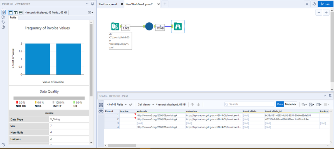334x149 pixels.
Task: Collapse the Configuration panel chevron
Action: pyautogui.click(x=87, y=4)
